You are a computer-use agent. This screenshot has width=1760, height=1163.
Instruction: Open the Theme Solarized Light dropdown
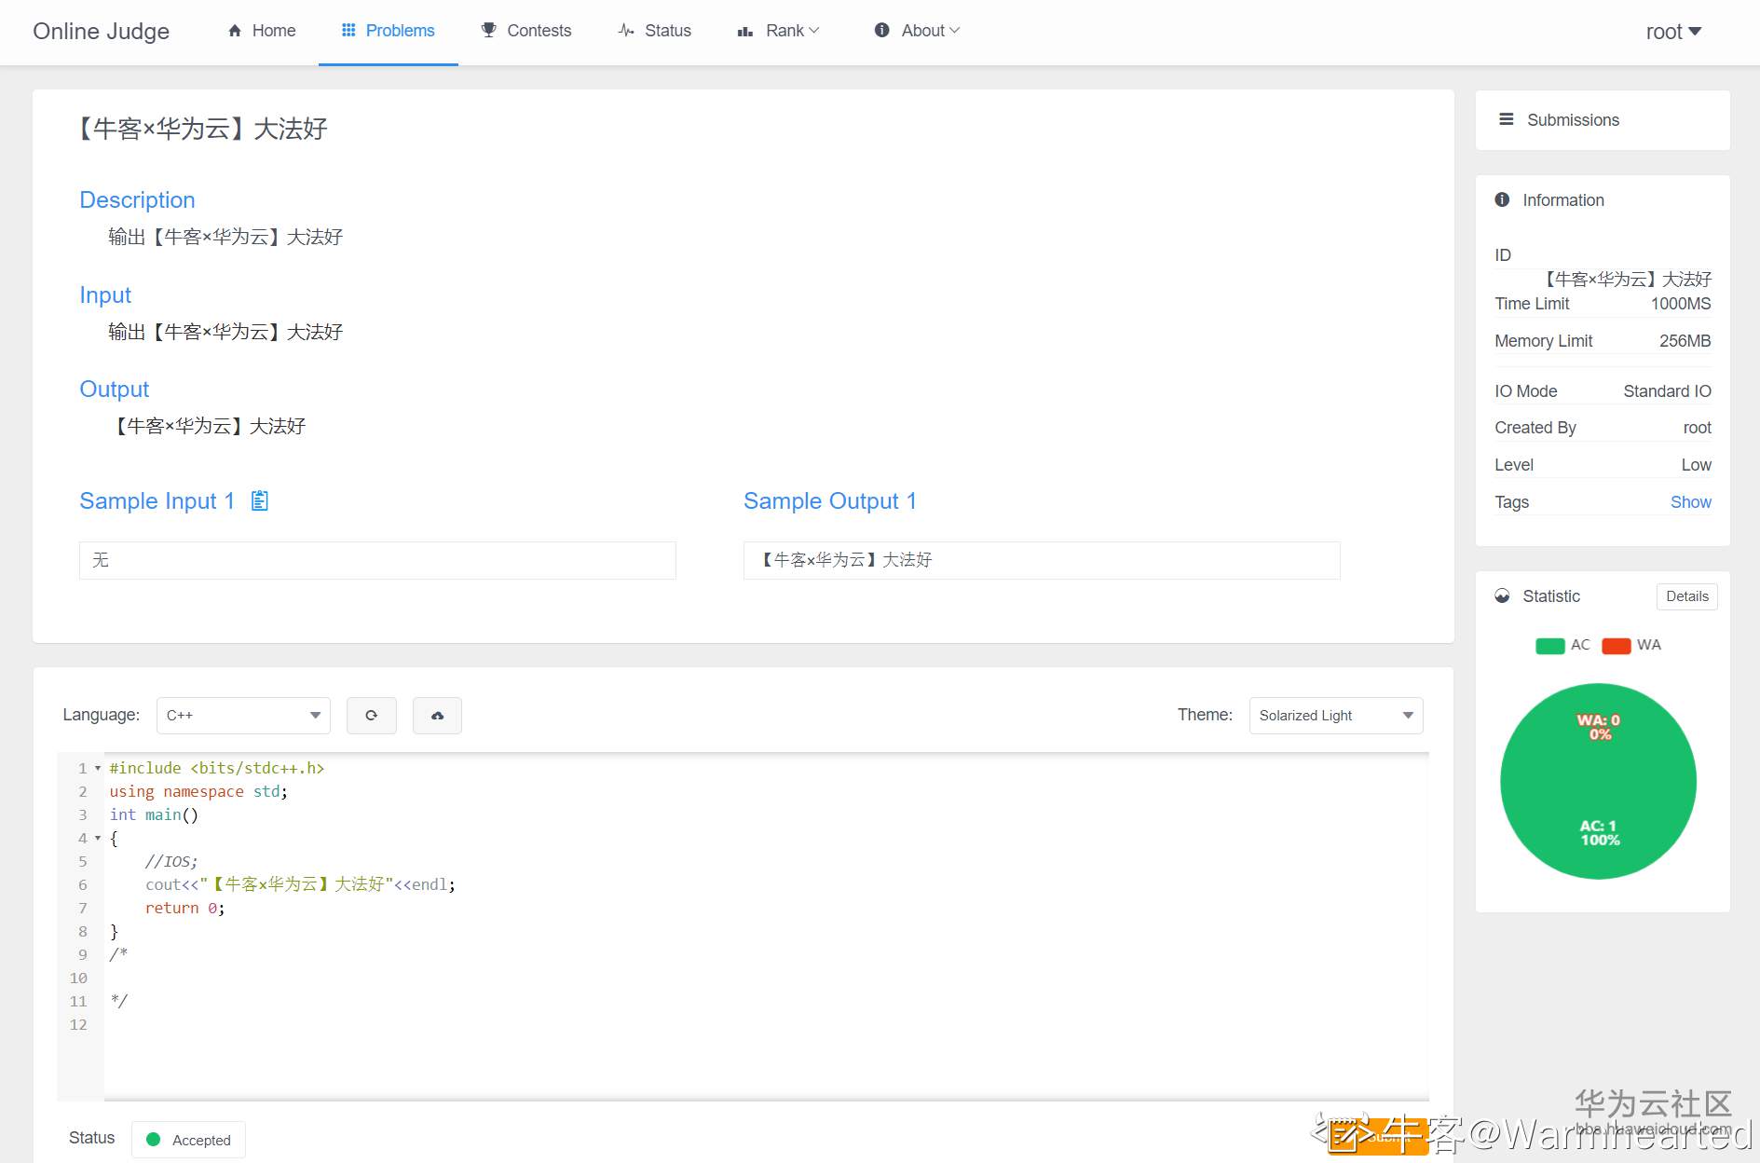(1336, 716)
